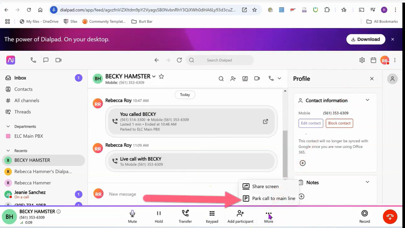The image size is (405, 228).
Task: Open Dialpad logo home icon
Action: [x=11, y=60]
